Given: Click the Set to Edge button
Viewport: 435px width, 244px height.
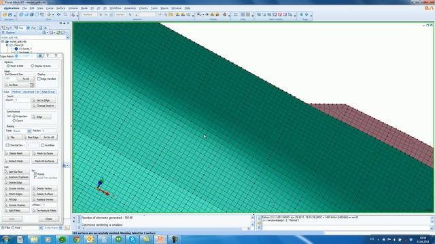Looking at the screenshot, I should (x=43, y=100).
